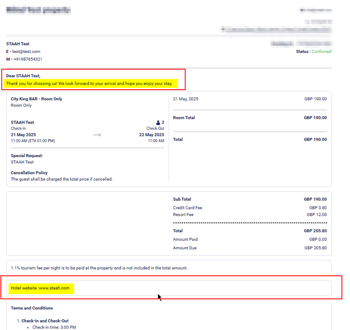Click the Amount Paid value GBP 0.00
The width and height of the screenshot is (350, 330).
click(x=318, y=239)
